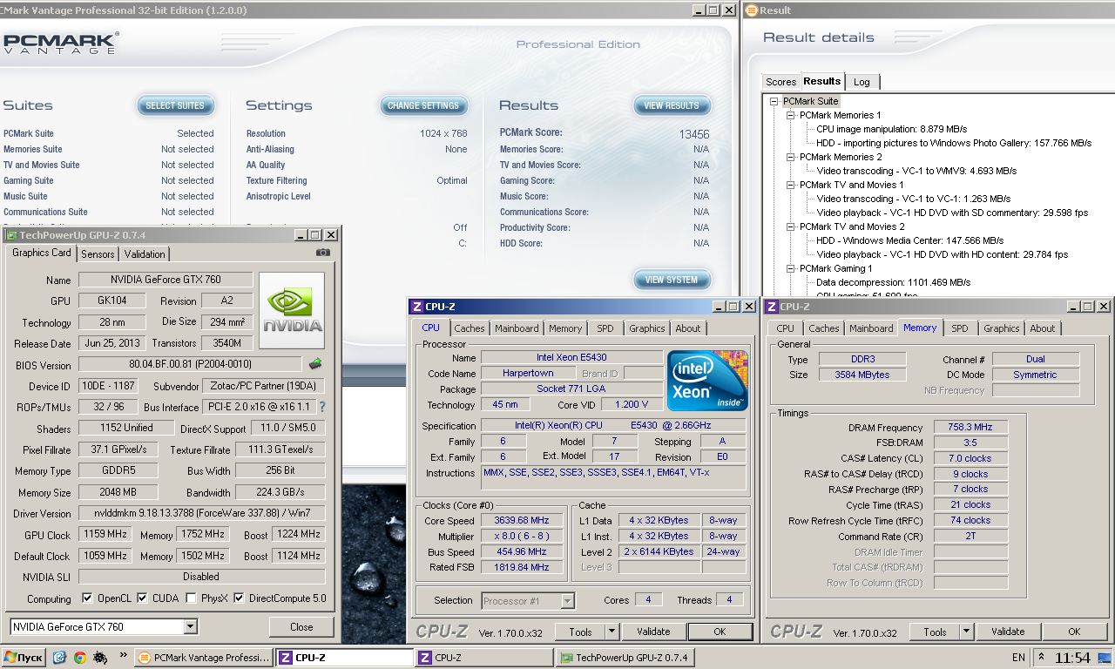Screen dimensions: 1115x669
Task: Collapse the PCMark Memories 2 node
Action: 790,157
